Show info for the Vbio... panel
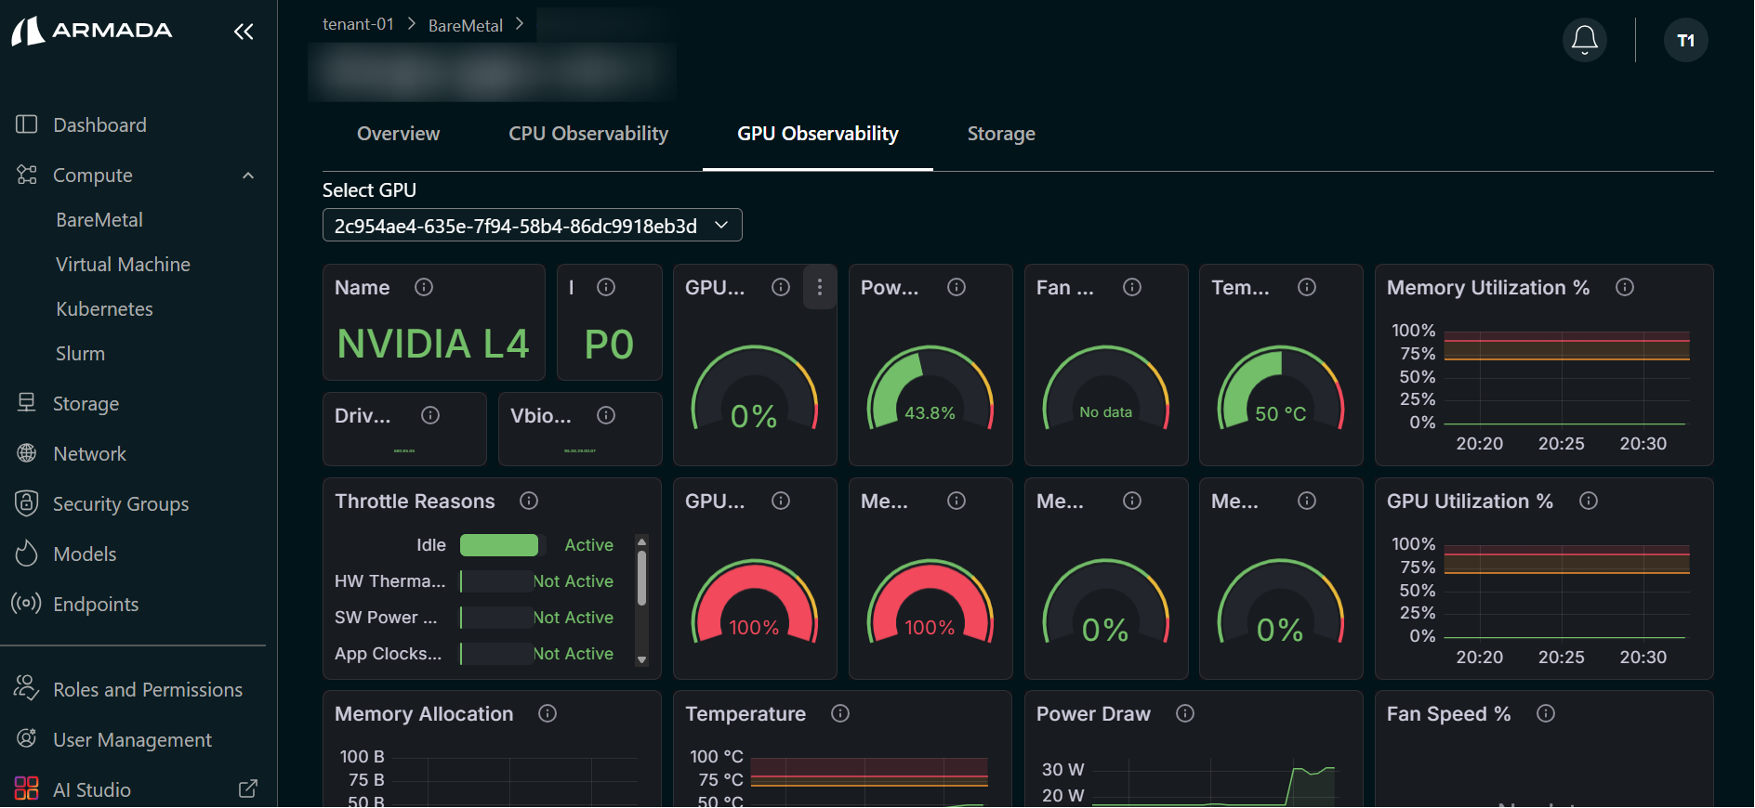The height and width of the screenshot is (808, 1755). [x=606, y=415]
